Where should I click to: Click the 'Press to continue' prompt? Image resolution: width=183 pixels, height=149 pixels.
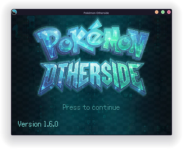click(91, 107)
